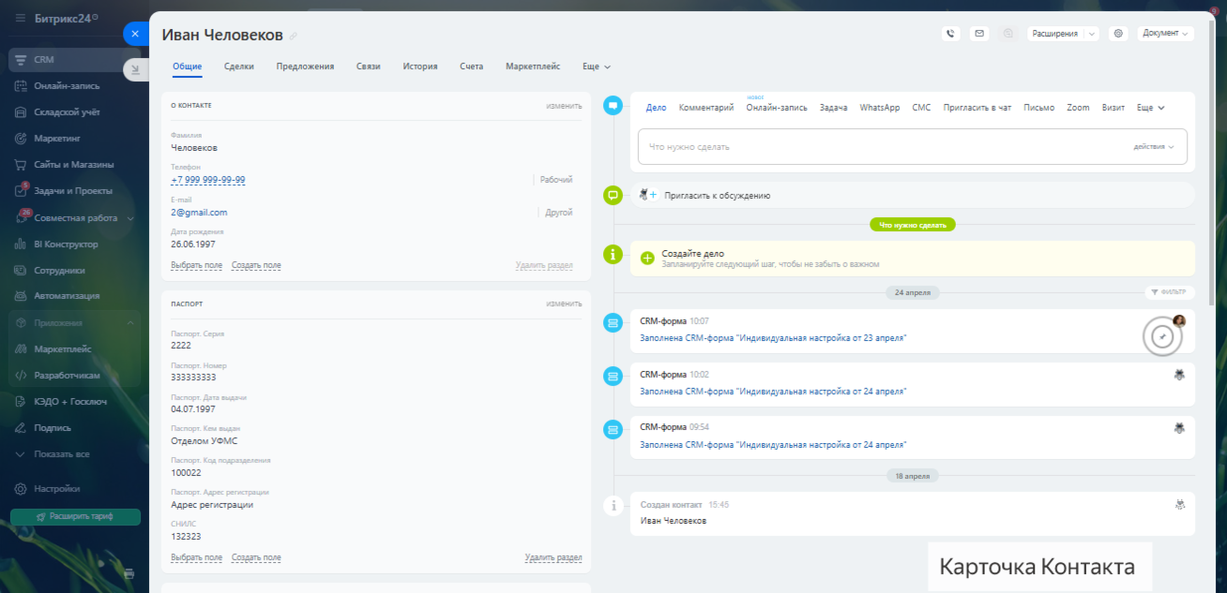Switch to the Сделки tab

[238, 67]
